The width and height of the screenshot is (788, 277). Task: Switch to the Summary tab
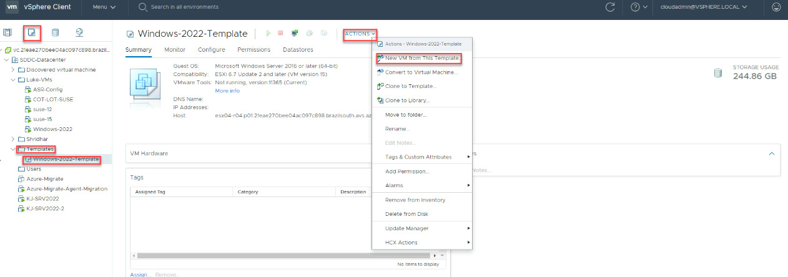[x=139, y=49]
